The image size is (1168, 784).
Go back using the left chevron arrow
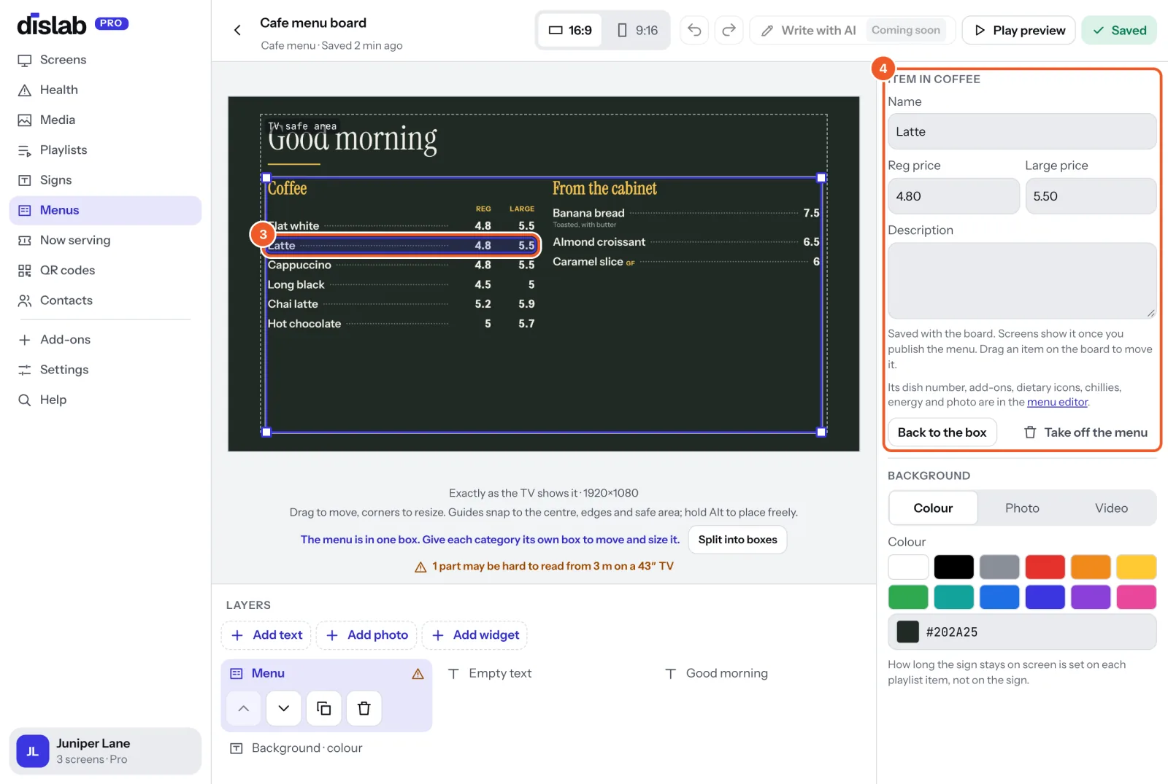click(x=237, y=30)
